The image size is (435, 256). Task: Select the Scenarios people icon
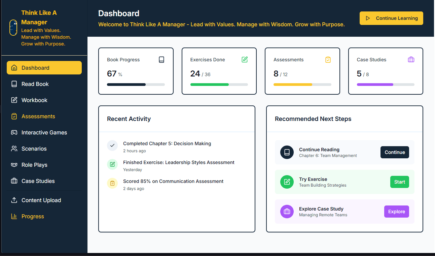[x=14, y=149]
